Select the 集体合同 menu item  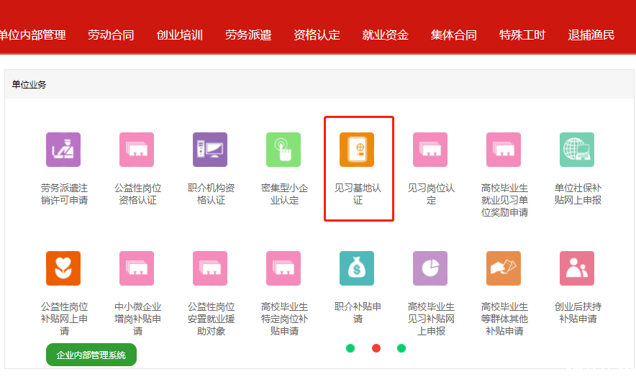454,35
